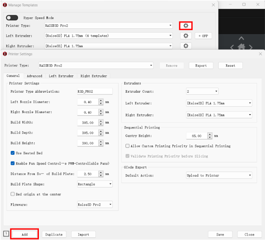Expand the Default Action dropdown

pyautogui.click(x=219, y=175)
